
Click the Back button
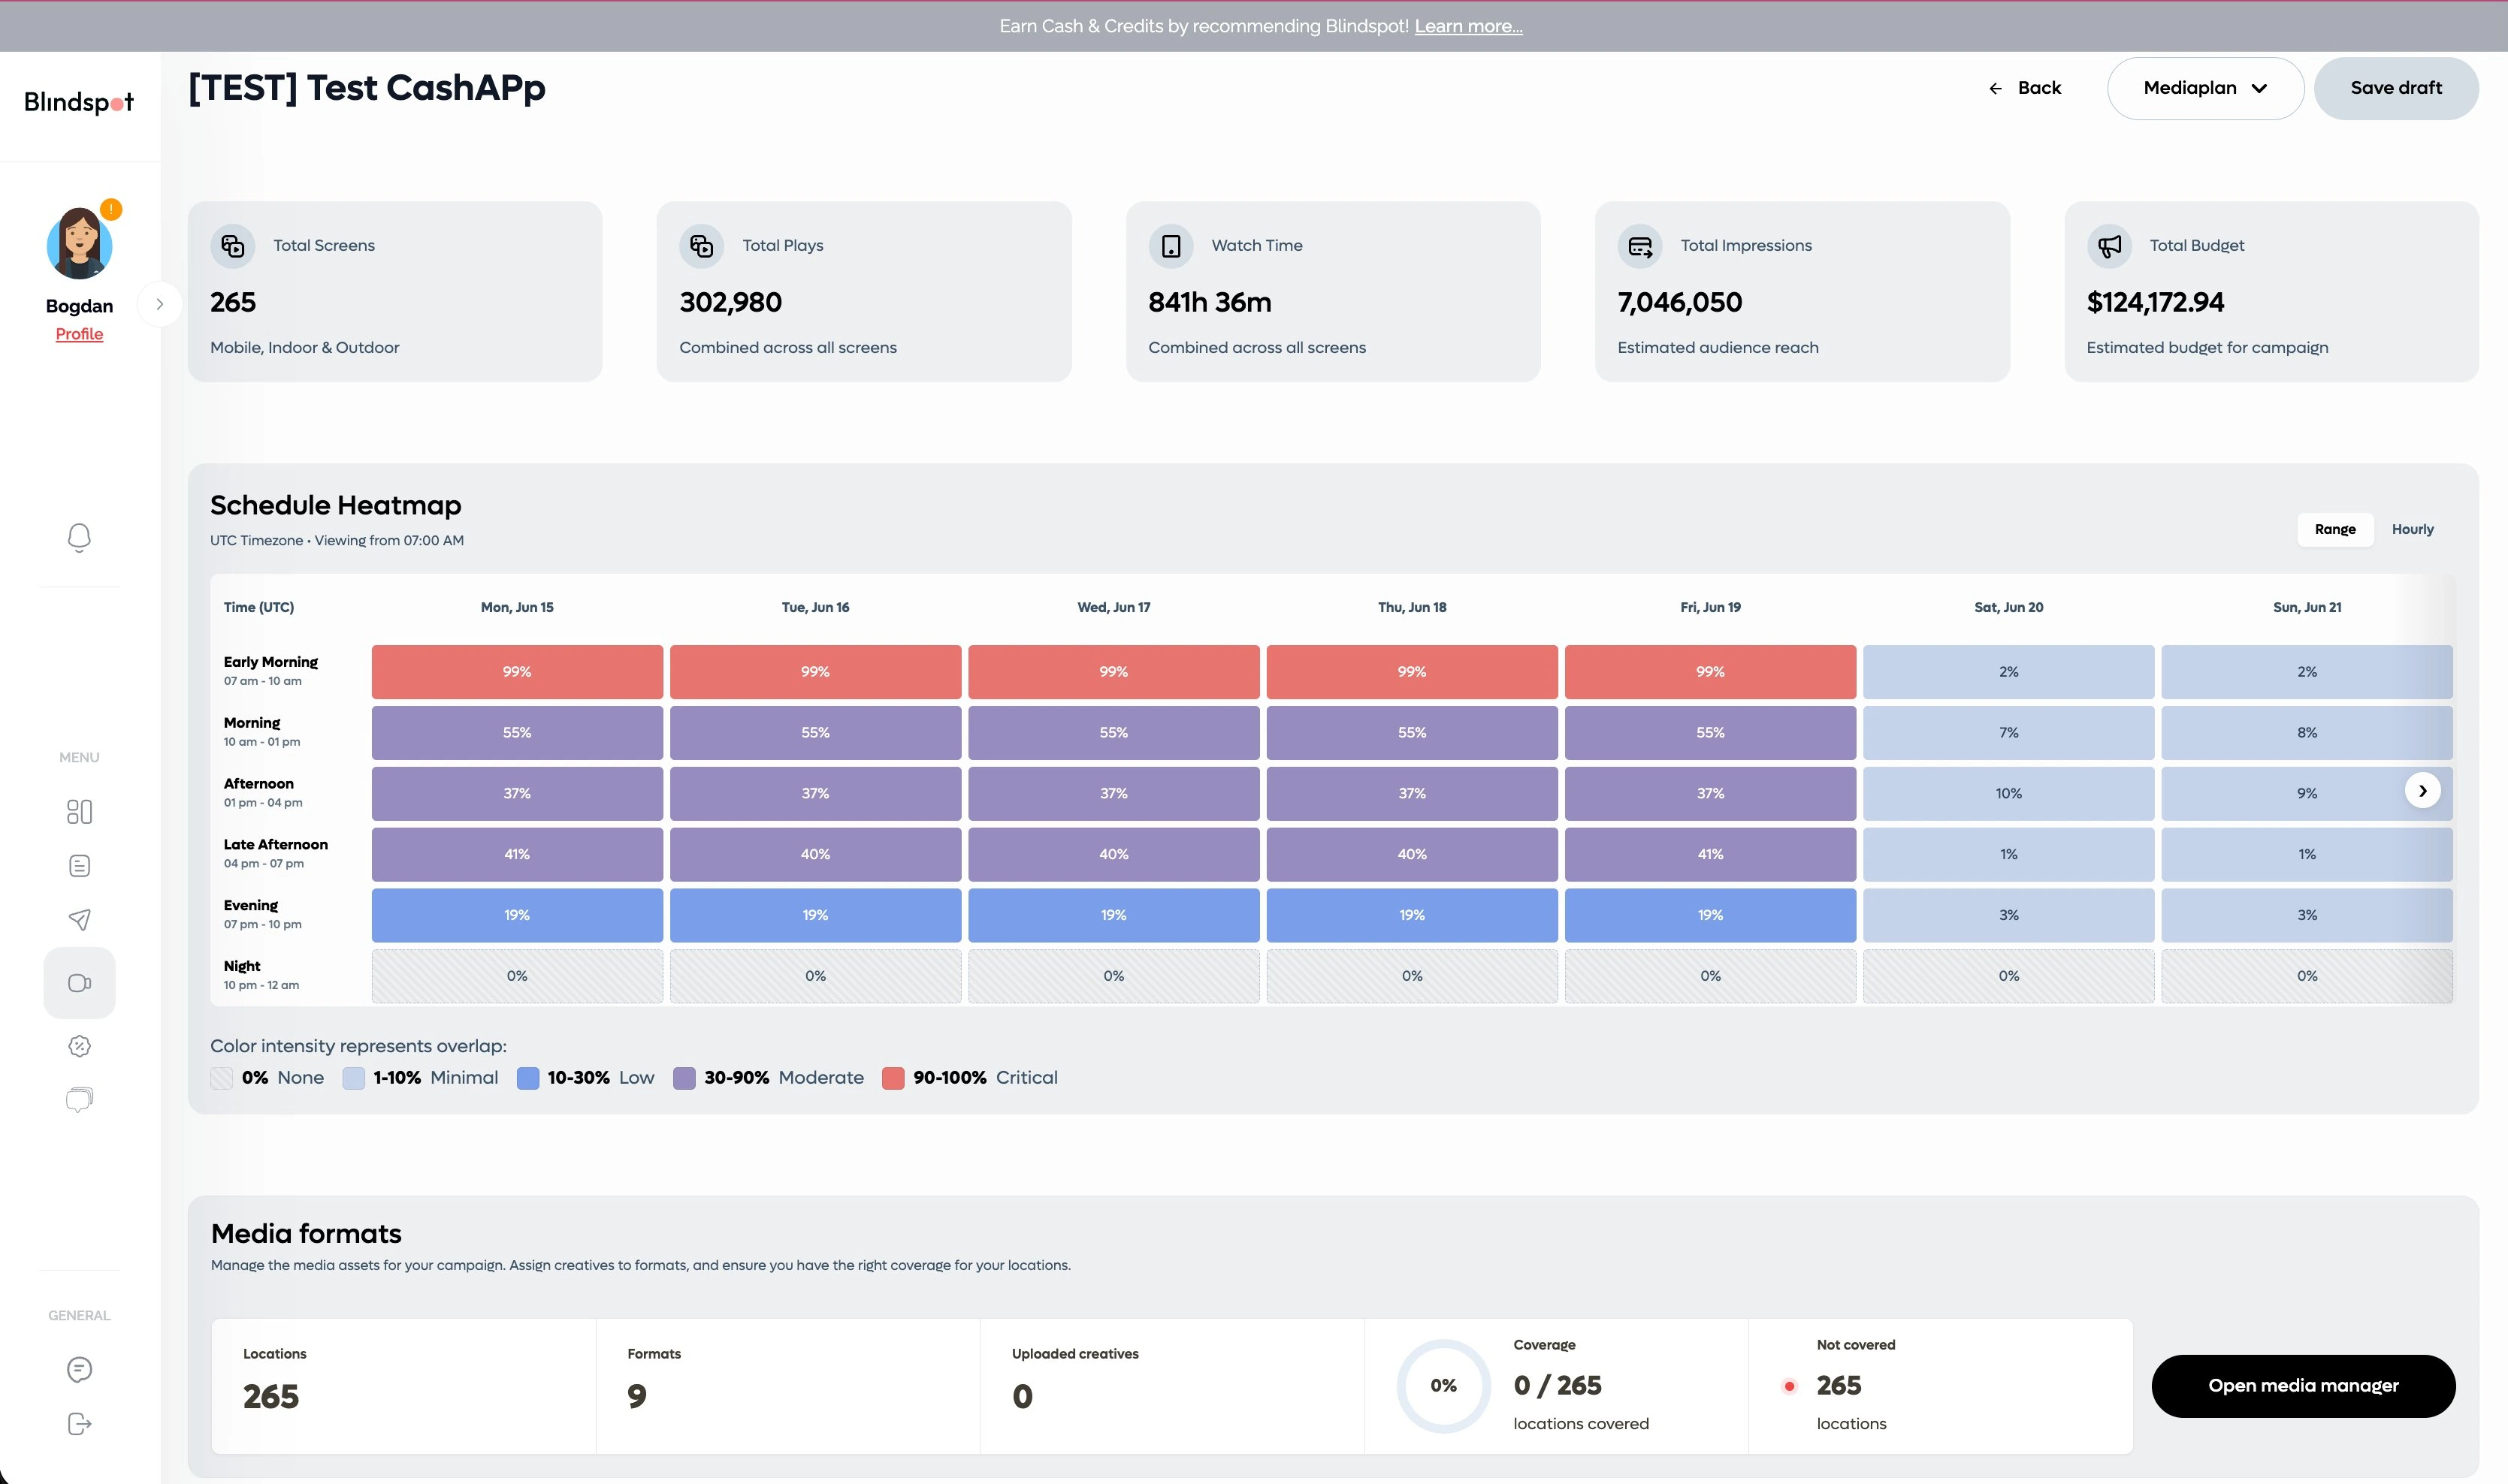2025,88
